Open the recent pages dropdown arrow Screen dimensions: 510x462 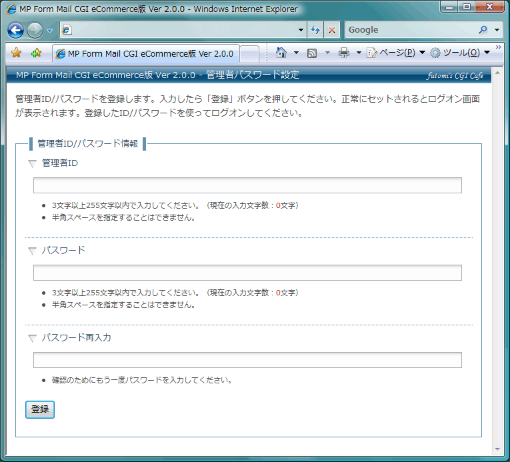(x=49, y=31)
